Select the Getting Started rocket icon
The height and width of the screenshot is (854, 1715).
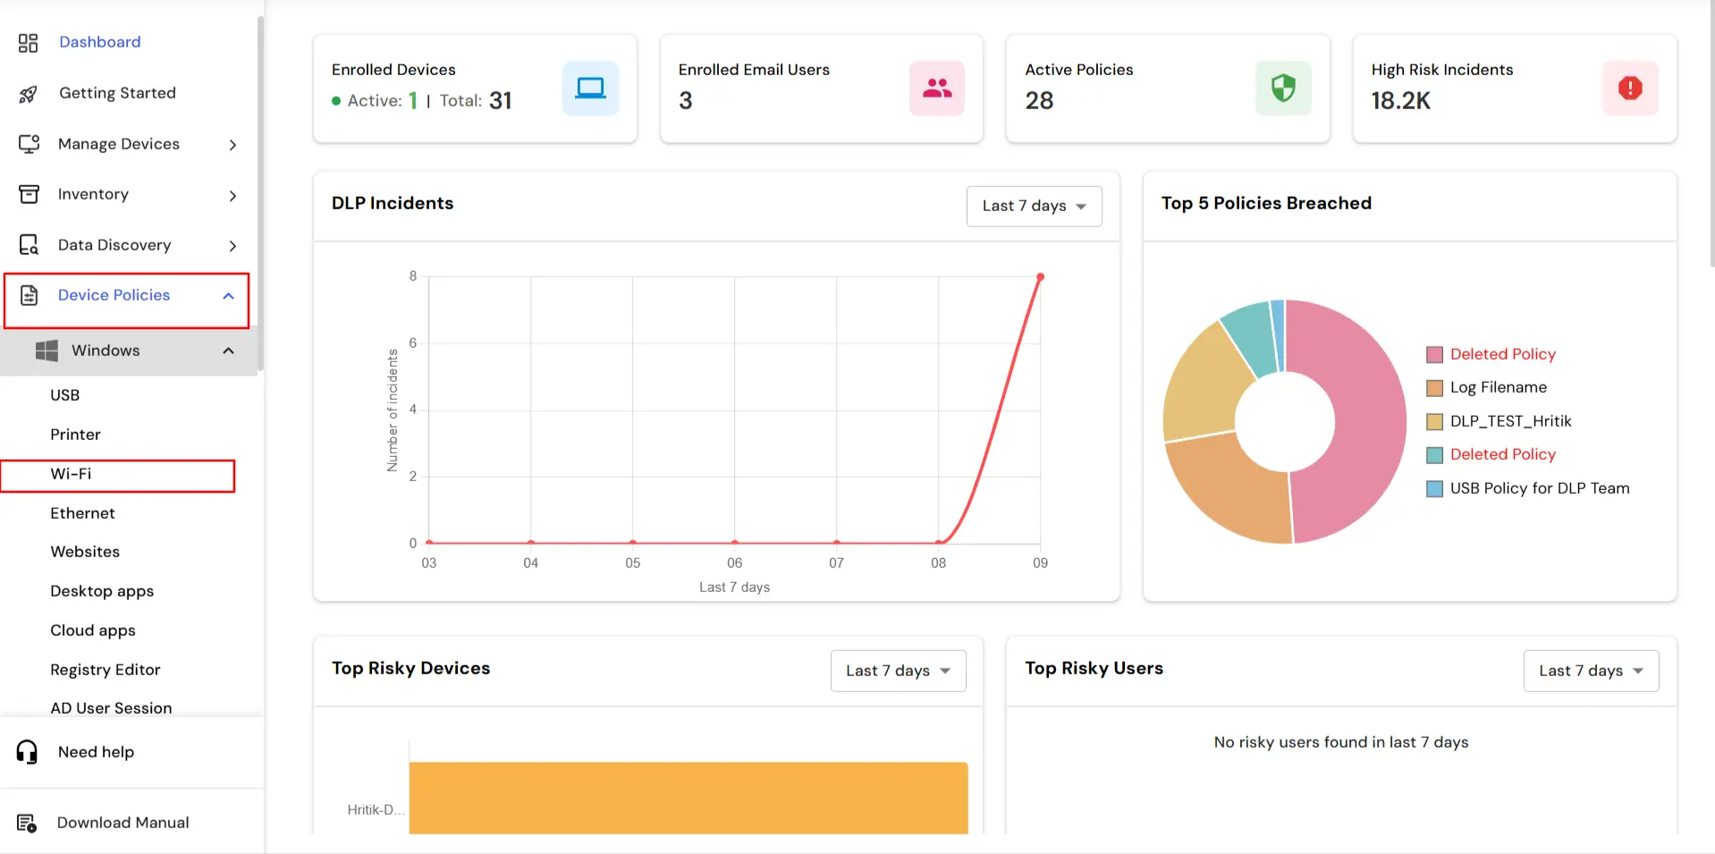[28, 93]
